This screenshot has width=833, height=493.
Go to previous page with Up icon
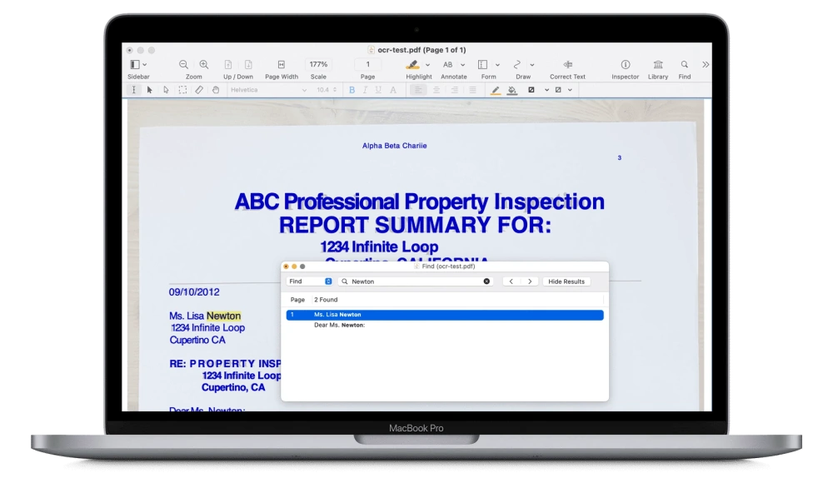point(228,64)
